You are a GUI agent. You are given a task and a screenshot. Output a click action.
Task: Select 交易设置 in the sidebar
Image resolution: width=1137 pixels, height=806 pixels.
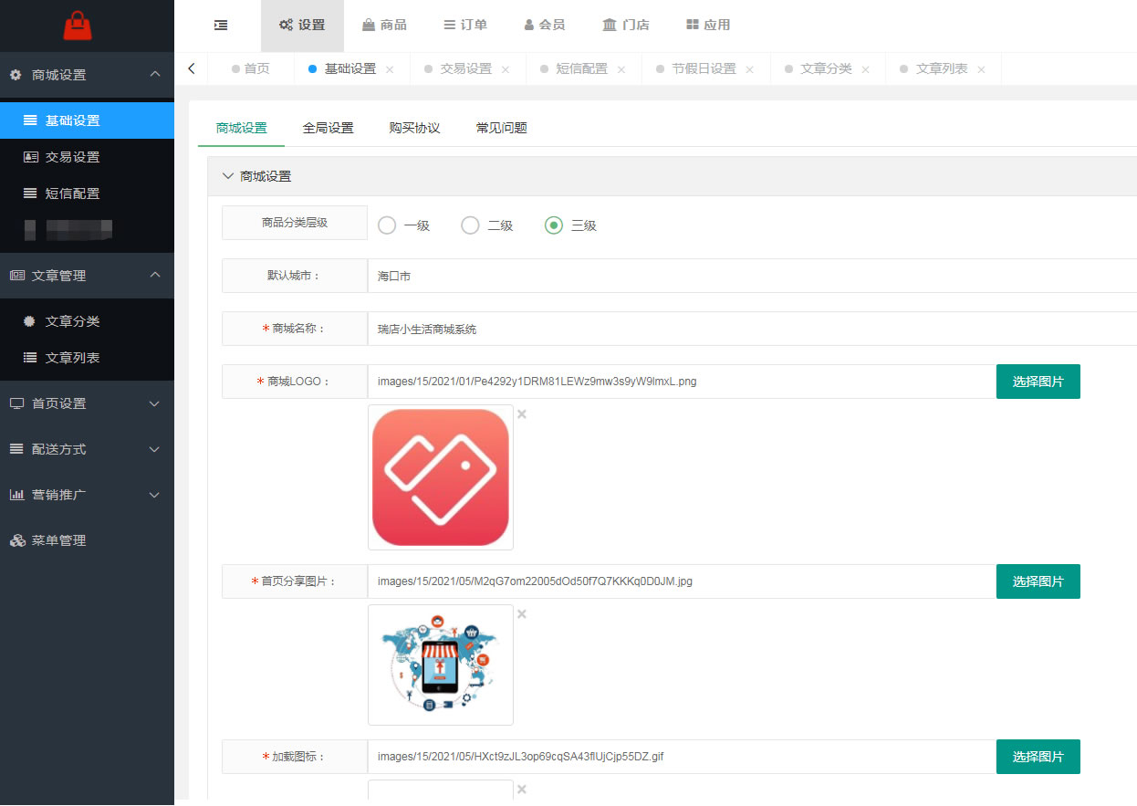[x=87, y=157]
